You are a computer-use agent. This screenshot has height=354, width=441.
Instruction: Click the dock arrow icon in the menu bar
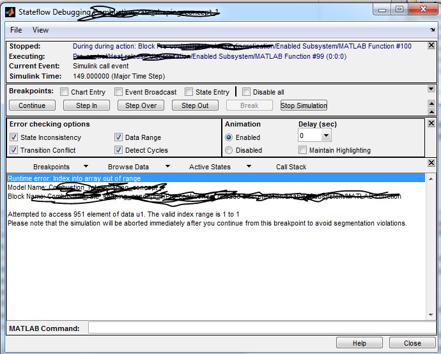point(431,30)
